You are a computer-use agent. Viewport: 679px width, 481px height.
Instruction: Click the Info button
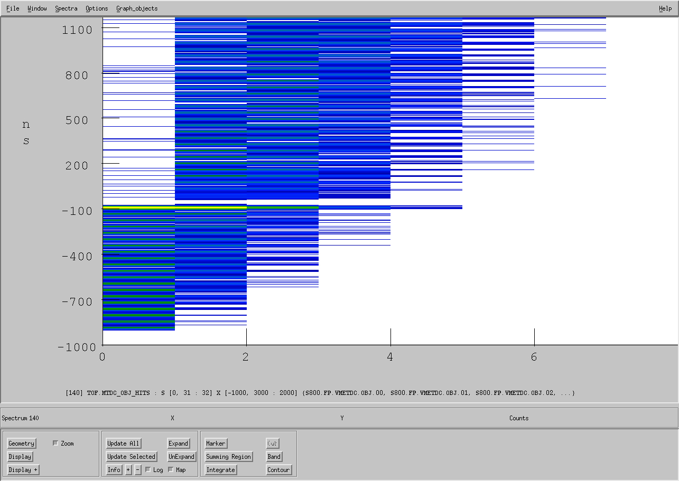[x=114, y=470]
